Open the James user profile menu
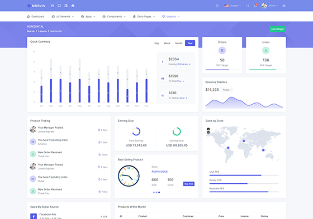The width and height of the screenshot is (313, 219). click(269, 6)
